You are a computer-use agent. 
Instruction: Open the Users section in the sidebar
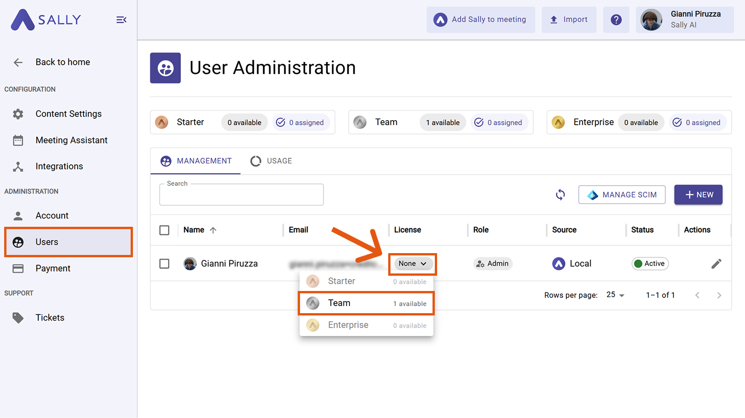click(x=46, y=242)
